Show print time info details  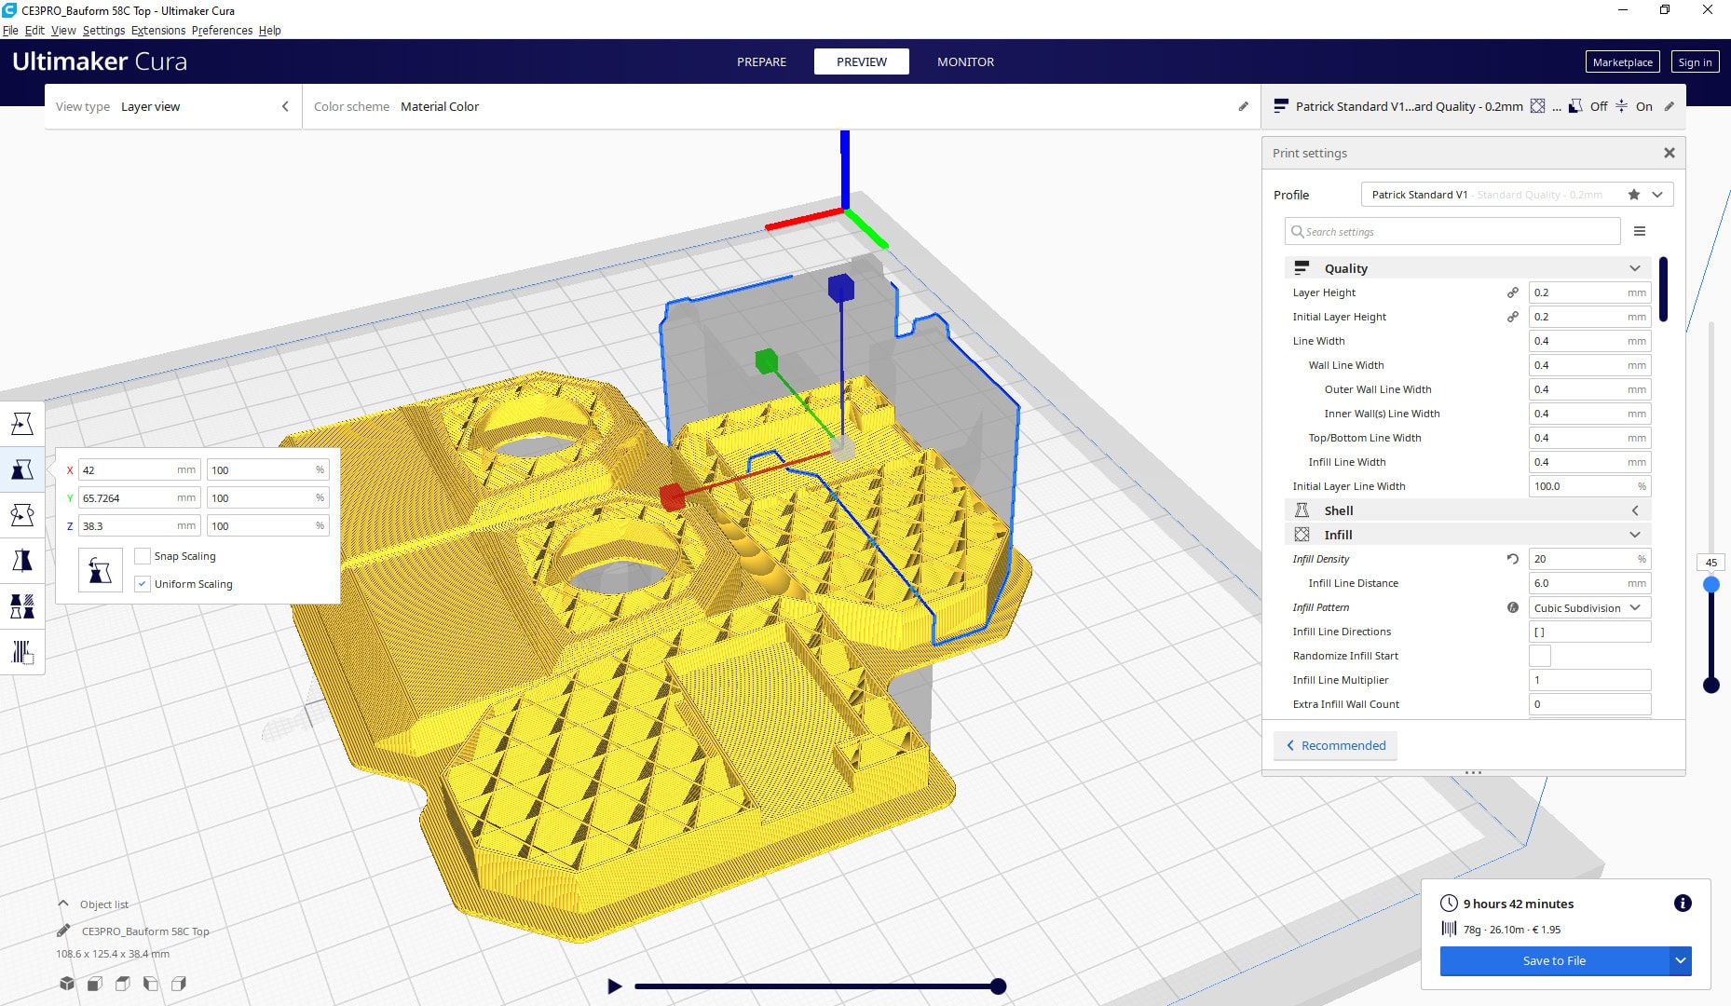point(1683,903)
